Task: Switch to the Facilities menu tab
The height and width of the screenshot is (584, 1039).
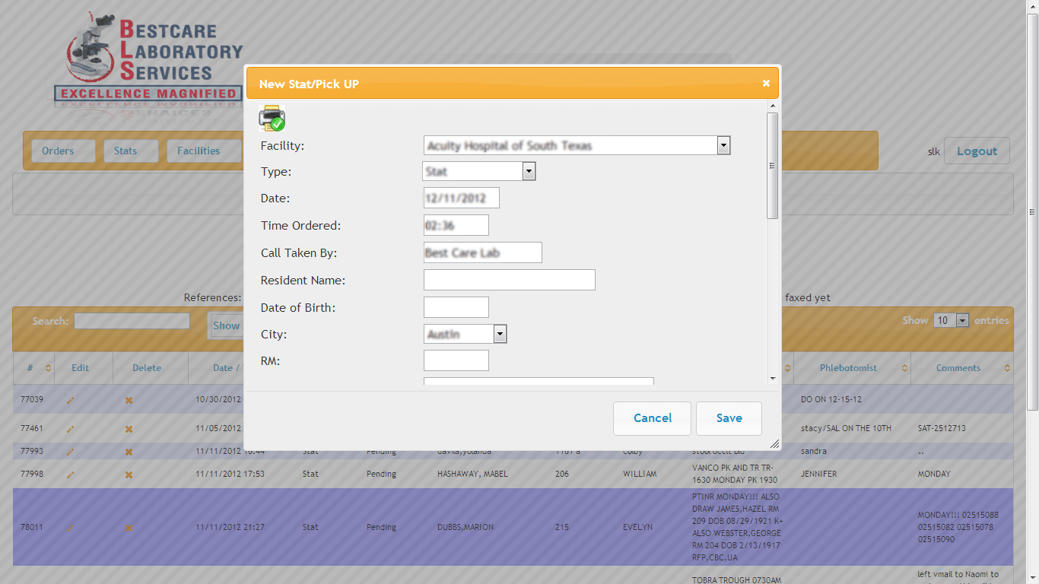Action: pos(199,151)
